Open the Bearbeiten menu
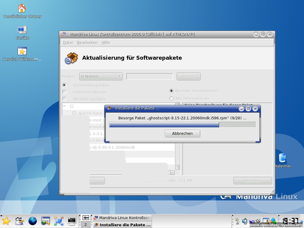 pos(87,43)
